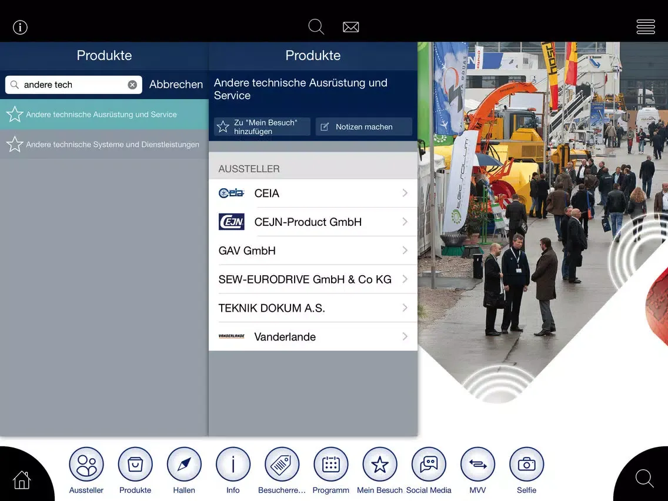
Task: Open Vanderlande exhibitor entry
Action: pyautogui.click(x=313, y=336)
